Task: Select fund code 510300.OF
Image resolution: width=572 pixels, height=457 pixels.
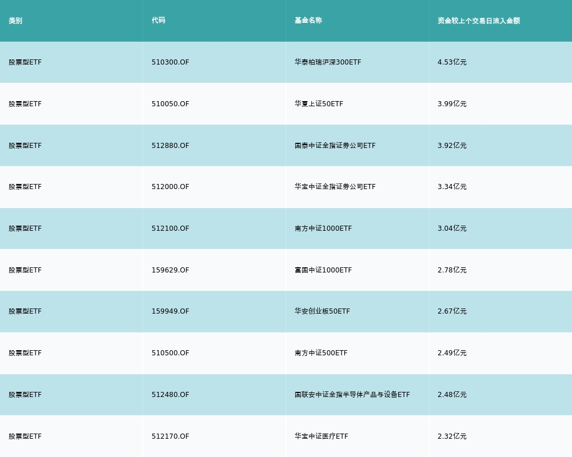Action: (x=170, y=62)
